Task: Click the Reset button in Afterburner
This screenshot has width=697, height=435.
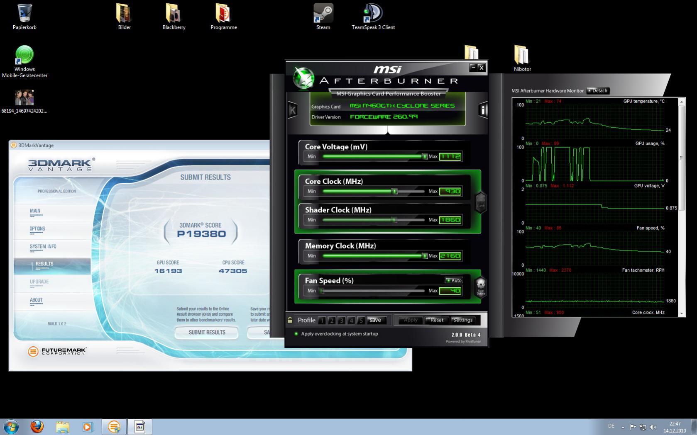Action: (x=437, y=320)
